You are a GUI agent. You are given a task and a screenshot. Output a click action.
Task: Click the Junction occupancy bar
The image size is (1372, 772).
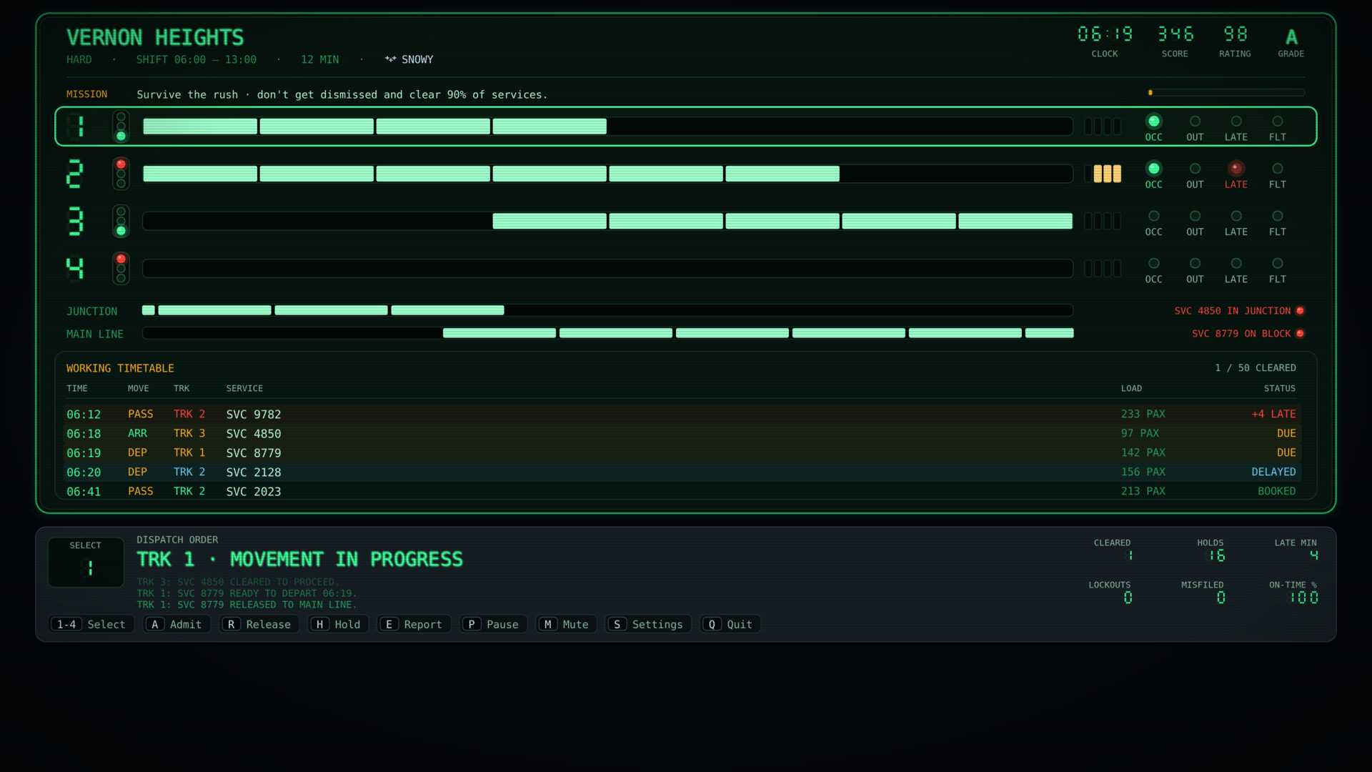coord(608,310)
